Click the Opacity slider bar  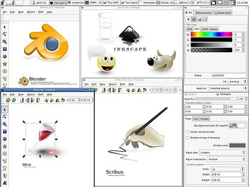tap(216, 99)
